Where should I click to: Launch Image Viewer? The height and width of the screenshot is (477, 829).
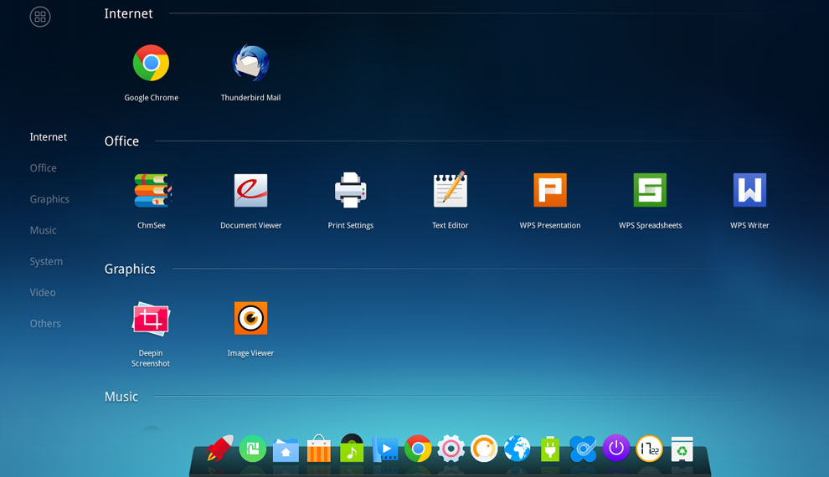point(250,318)
